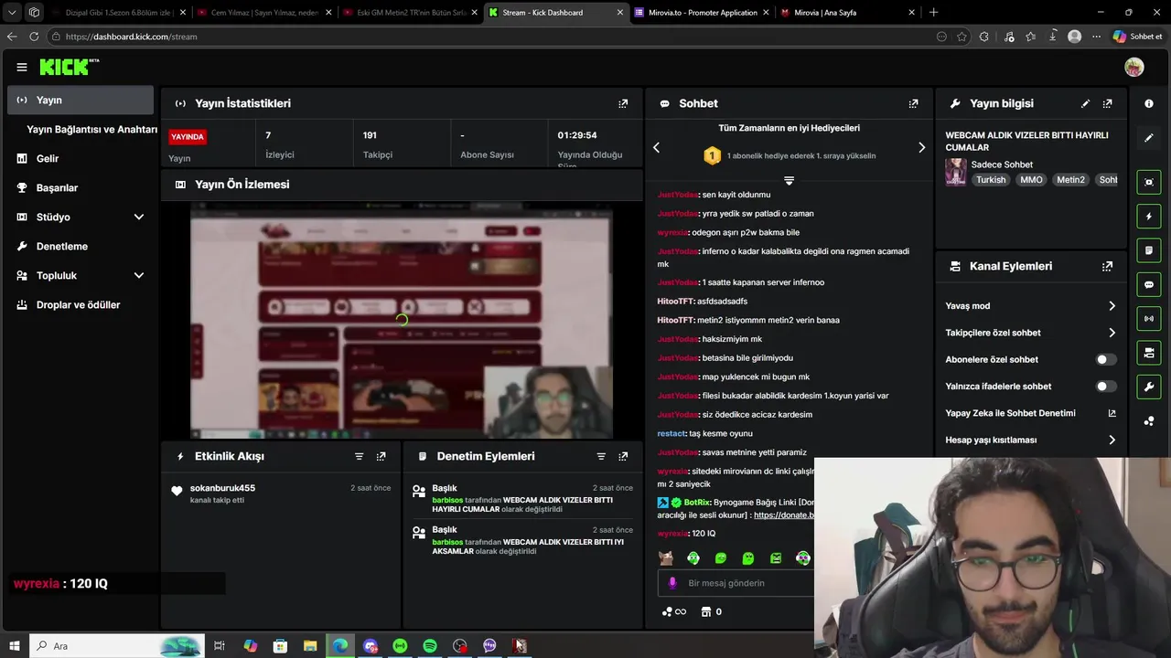Click the stream preview video

point(402,320)
